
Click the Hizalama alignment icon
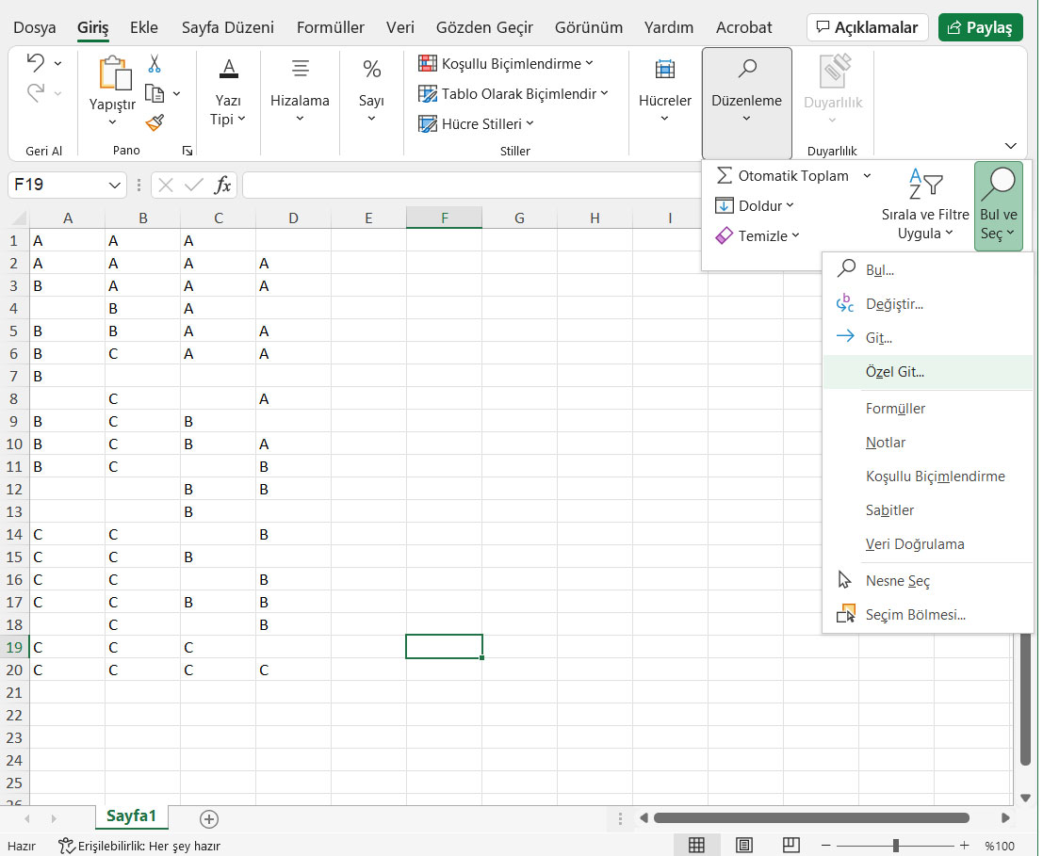tap(300, 69)
